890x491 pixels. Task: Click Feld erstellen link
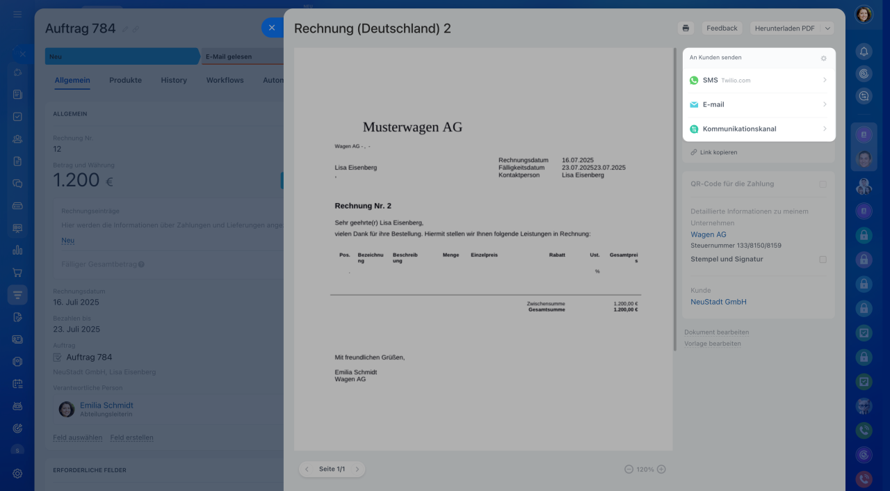coord(131,438)
